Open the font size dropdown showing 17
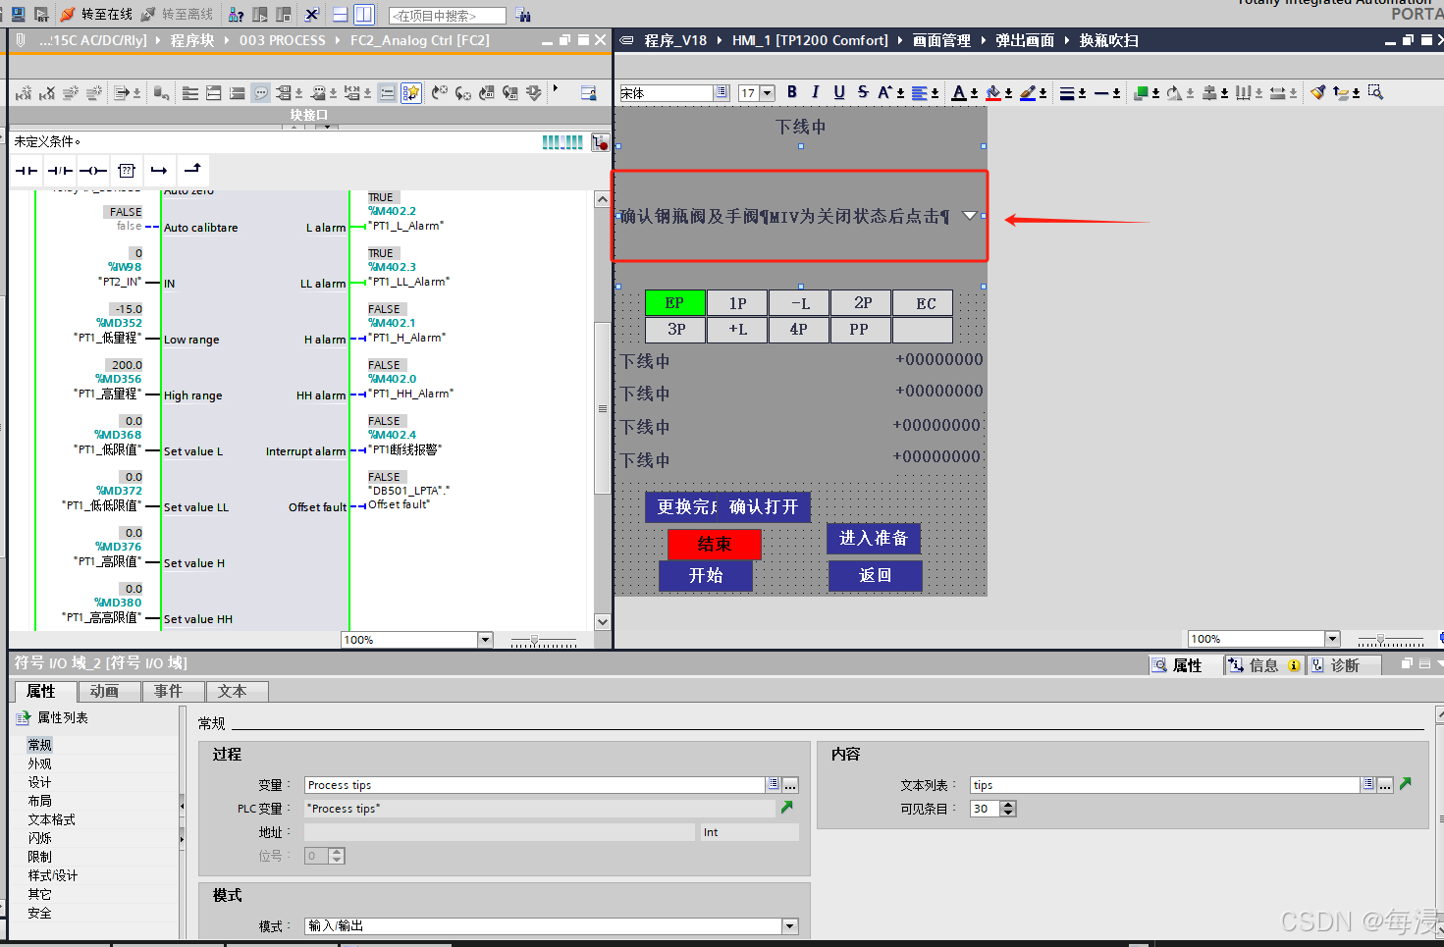 pos(768,93)
